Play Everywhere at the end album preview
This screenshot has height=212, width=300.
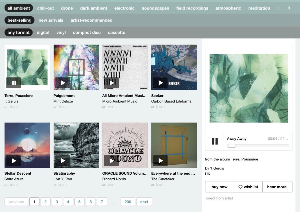[161, 161]
